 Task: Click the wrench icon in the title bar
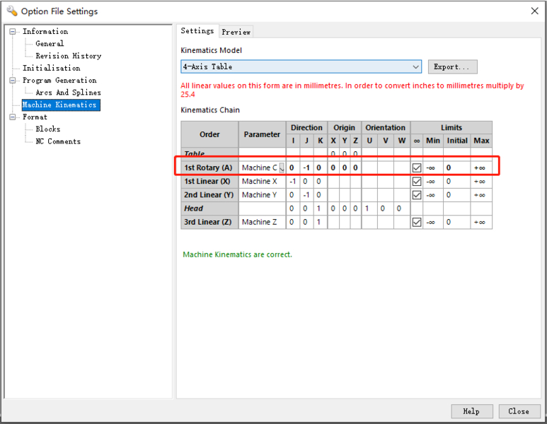click(11, 11)
